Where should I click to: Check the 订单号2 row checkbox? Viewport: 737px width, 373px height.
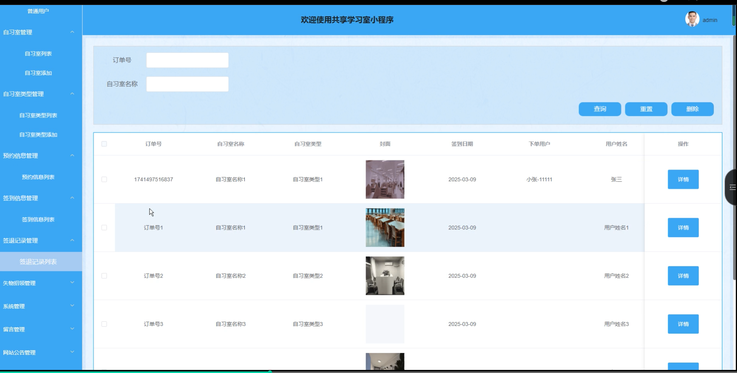point(104,276)
